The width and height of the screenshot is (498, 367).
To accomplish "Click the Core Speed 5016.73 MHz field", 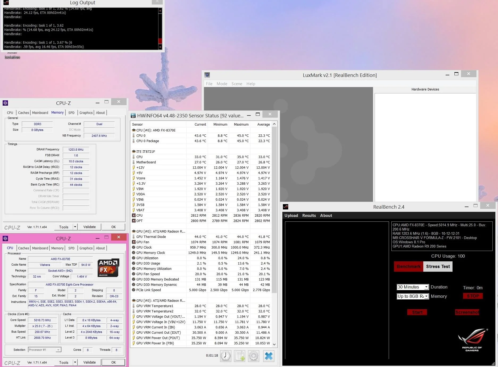I will tap(42, 320).
